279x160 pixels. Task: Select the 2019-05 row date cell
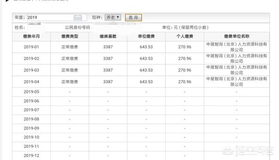coord(31,92)
